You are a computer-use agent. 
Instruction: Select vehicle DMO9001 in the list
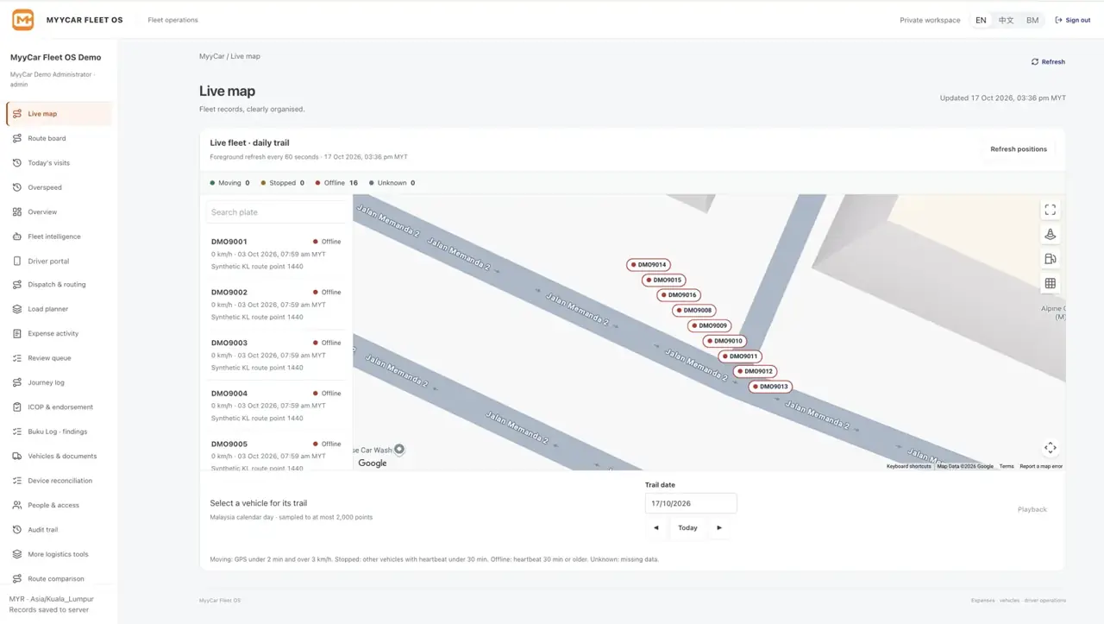click(276, 254)
